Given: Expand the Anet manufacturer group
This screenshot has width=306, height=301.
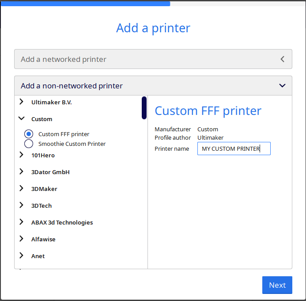Looking at the screenshot, I should pos(22,255).
